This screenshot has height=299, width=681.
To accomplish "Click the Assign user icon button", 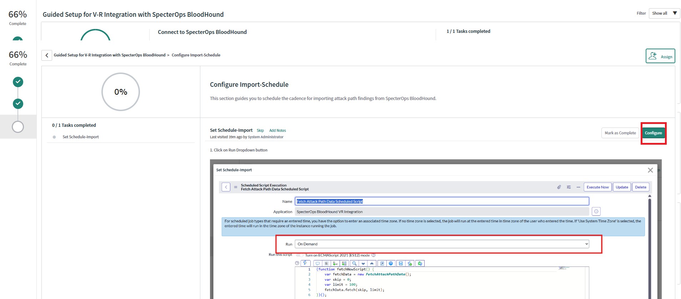I will point(660,56).
